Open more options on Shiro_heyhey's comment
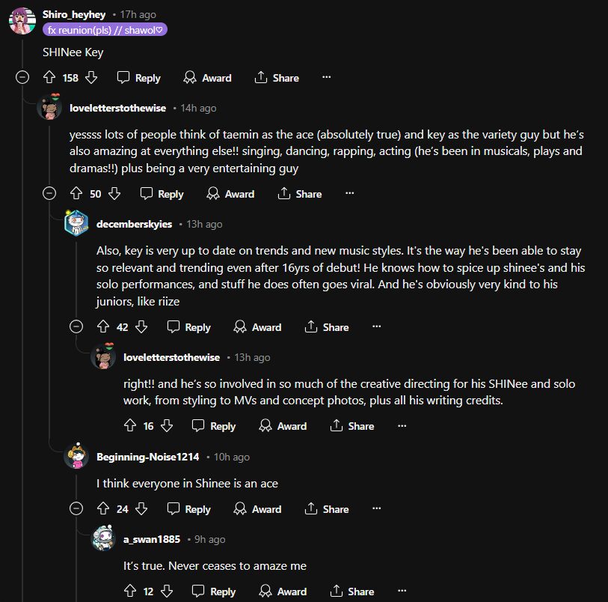The image size is (608, 602). click(326, 78)
